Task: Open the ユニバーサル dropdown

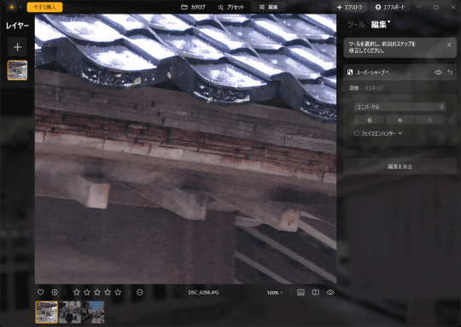Action: coord(400,107)
